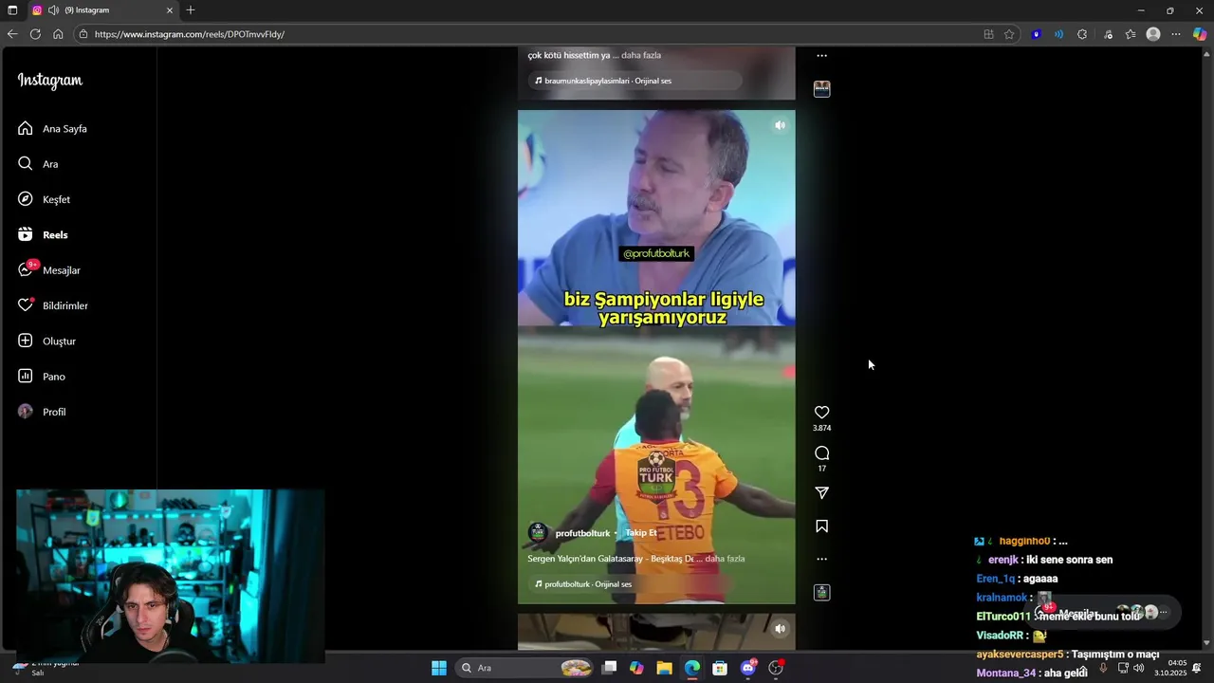The height and width of the screenshot is (683, 1214).
Task: Click the browser back button
Action: [12, 34]
